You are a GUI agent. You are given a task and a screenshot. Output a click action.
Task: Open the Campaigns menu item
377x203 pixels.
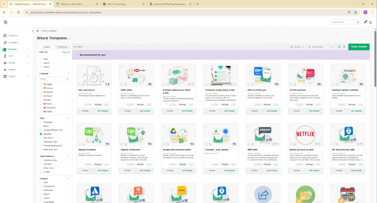[13, 42]
